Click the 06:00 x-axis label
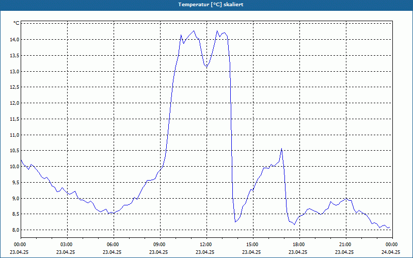Viewport: 413px width, 258px height. 113,245
